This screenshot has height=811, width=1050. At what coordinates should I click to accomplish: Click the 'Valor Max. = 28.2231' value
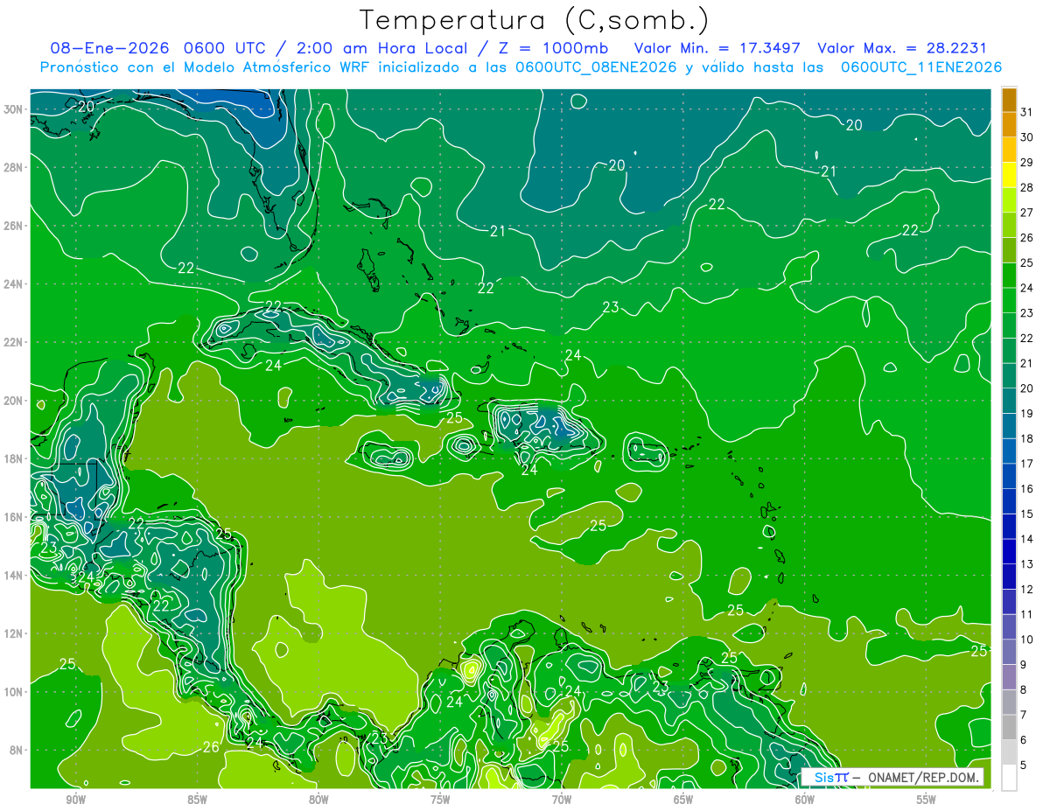tap(902, 48)
